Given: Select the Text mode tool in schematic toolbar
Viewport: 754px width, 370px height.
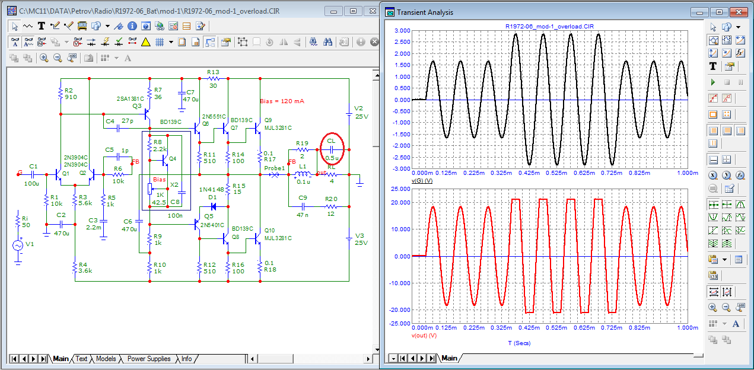Looking at the screenshot, I should pos(42,26).
